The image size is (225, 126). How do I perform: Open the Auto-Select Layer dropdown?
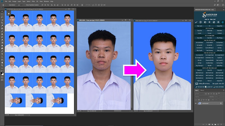tap(20, 5)
